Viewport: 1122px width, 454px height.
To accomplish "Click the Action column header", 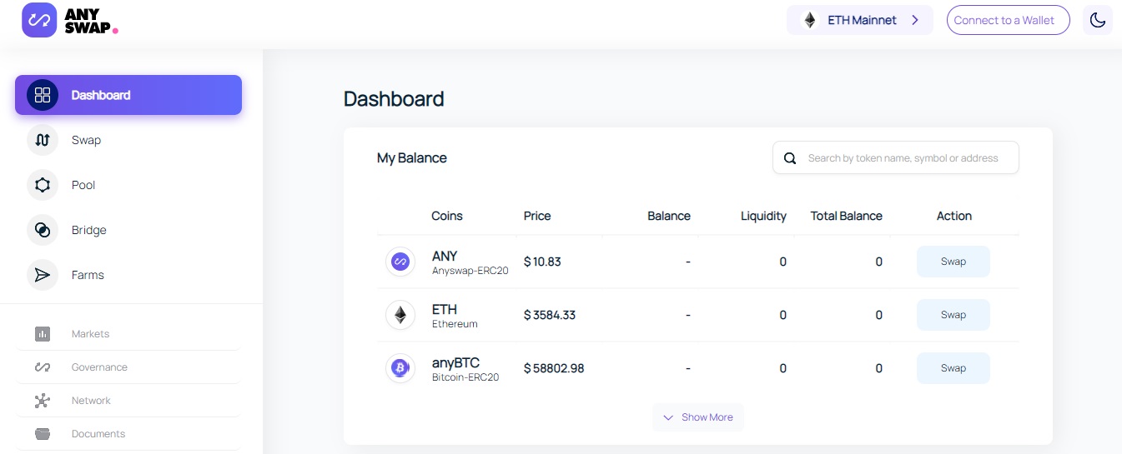I will pos(954,216).
